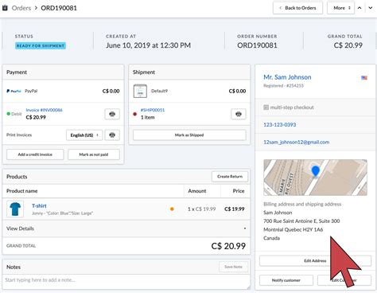The image size is (377, 293).
Task: Click the PayPal logo in Payment panel
Action: tap(14, 91)
